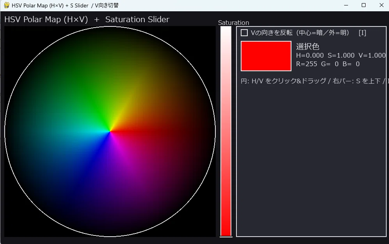Click the Saturation slider bar
This screenshot has height=244, width=389.
coord(226,132)
